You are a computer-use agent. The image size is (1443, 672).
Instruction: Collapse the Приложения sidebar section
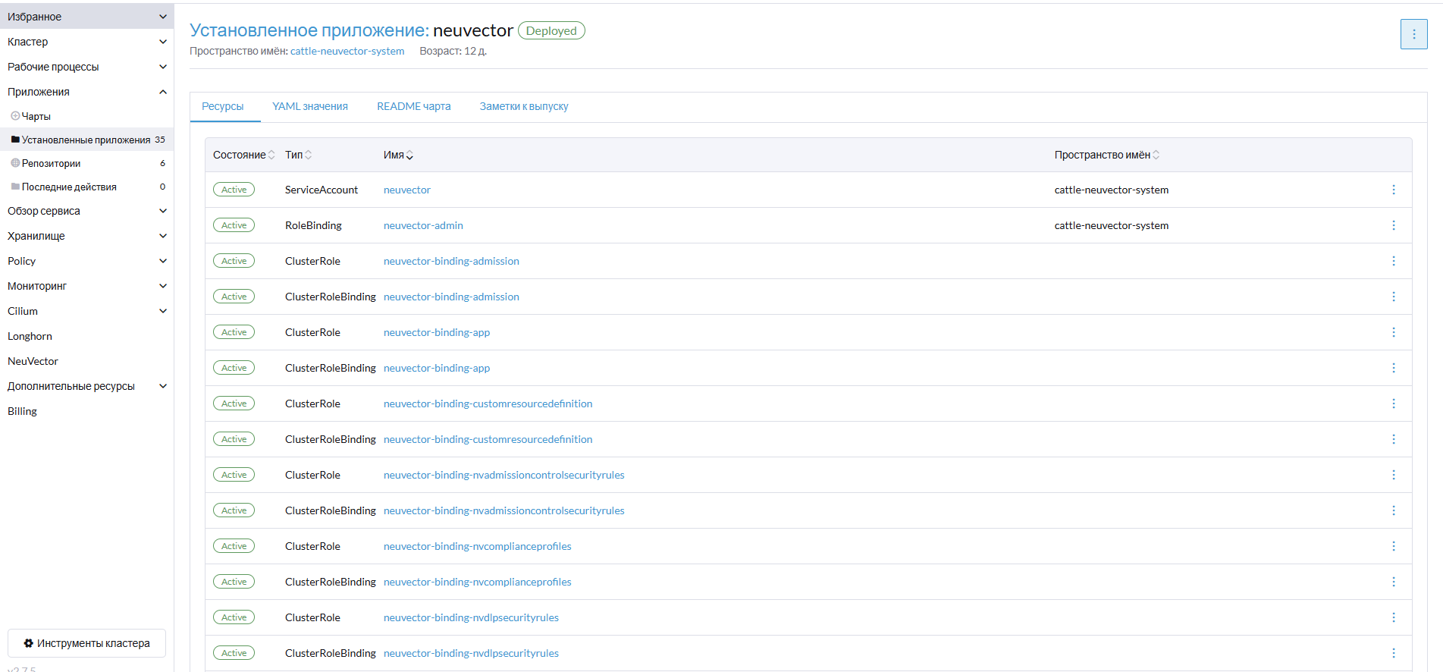point(162,92)
